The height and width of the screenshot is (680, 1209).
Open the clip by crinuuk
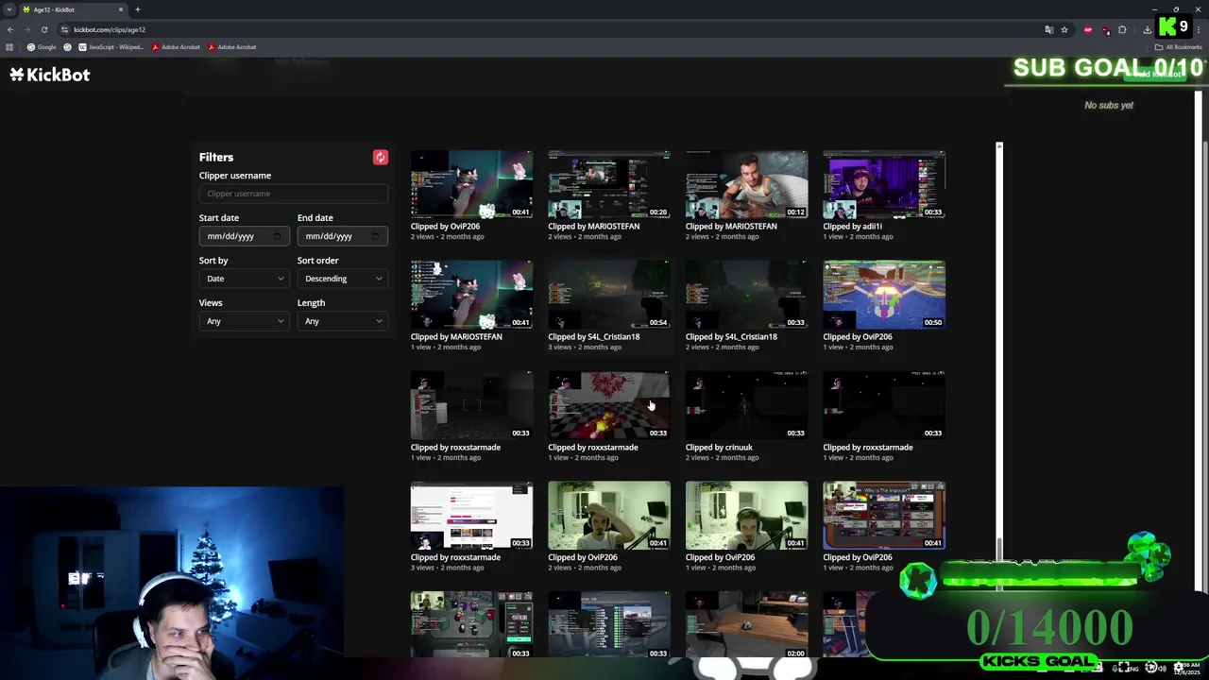click(x=746, y=405)
